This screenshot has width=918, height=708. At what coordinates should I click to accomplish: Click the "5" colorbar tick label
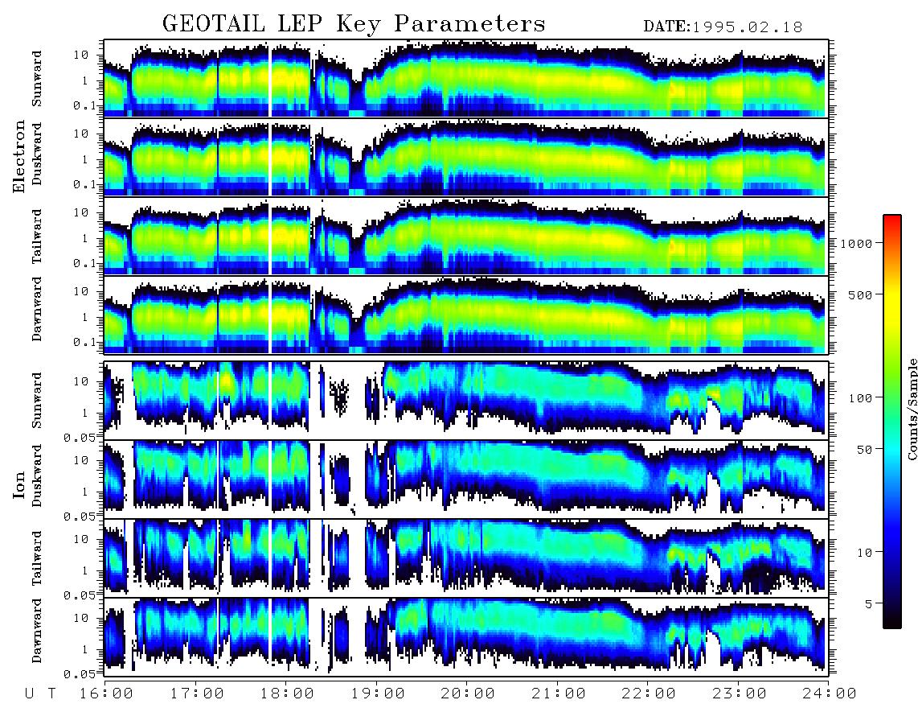(869, 604)
